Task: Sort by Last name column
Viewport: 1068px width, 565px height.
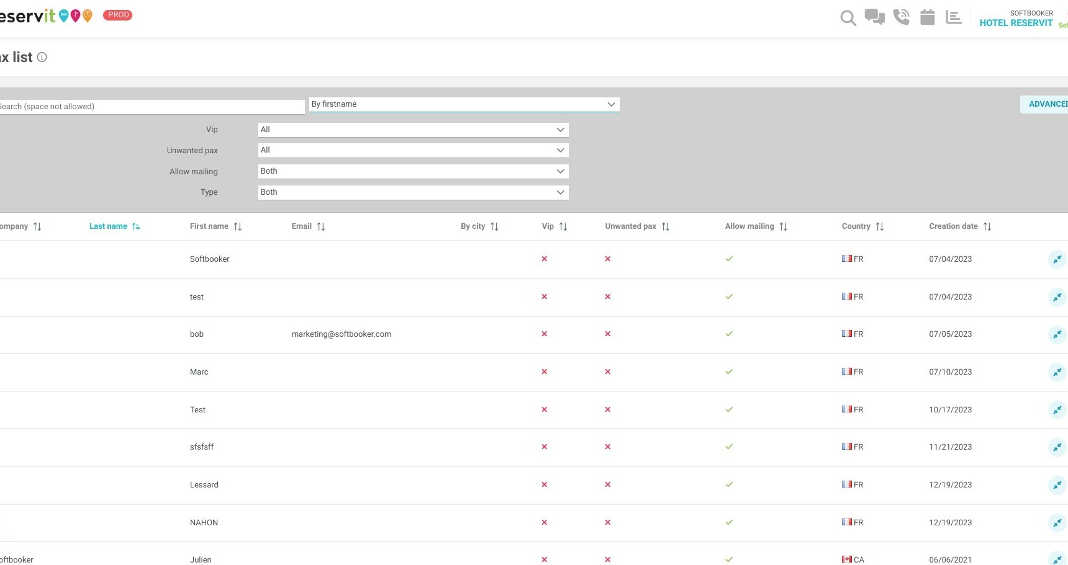Action: point(136,226)
